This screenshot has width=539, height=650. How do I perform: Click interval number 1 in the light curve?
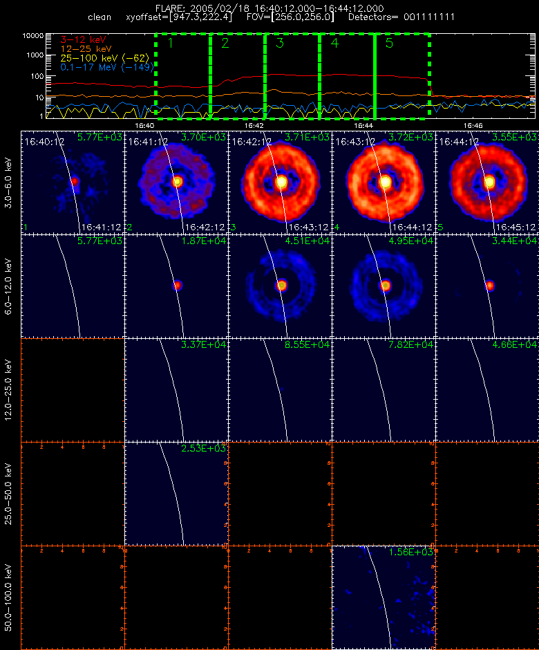pyautogui.click(x=170, y=43)
